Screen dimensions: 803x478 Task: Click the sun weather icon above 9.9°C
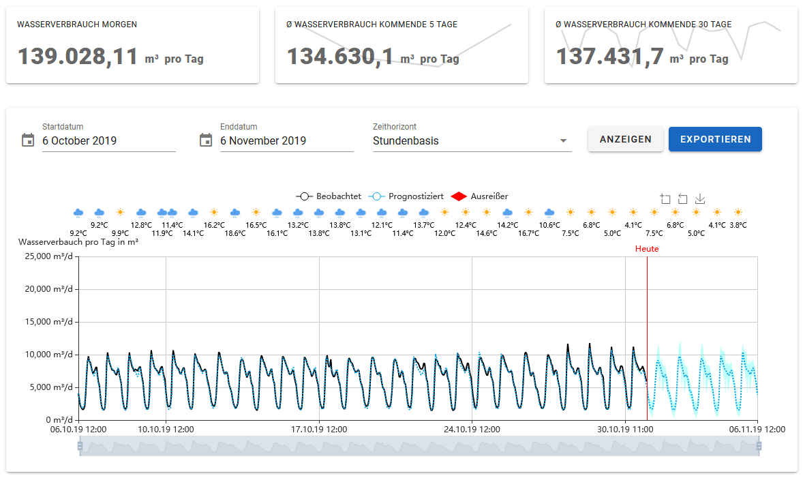coord(120,212)
